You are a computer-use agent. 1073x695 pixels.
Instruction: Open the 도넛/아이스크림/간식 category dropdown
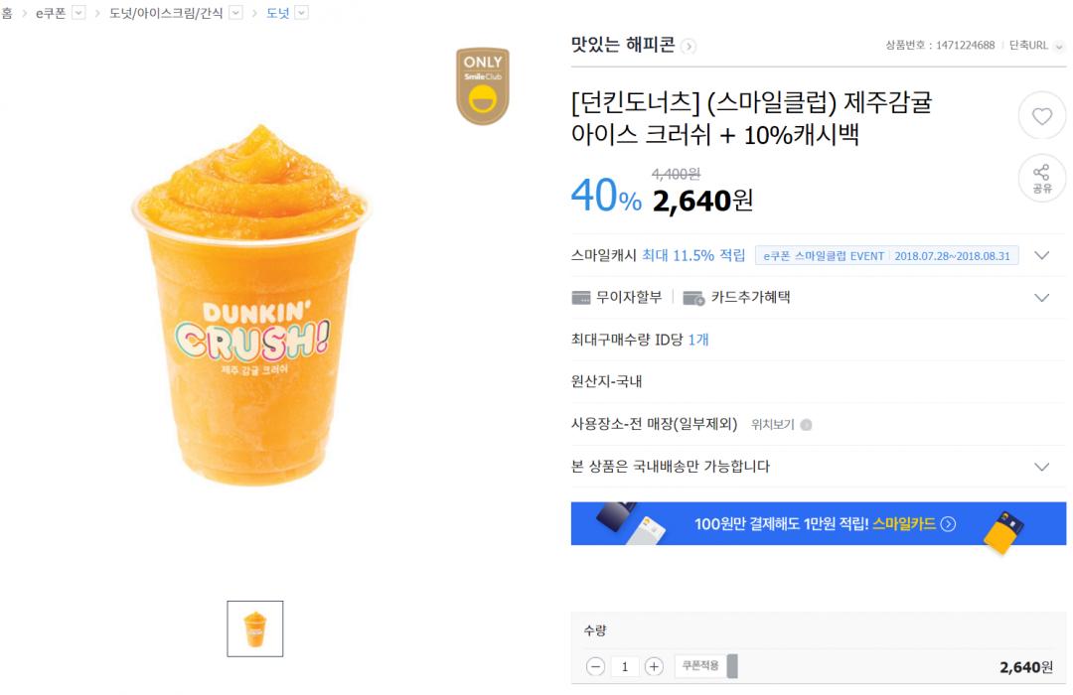pyautogui.click(x=235, y=13)
